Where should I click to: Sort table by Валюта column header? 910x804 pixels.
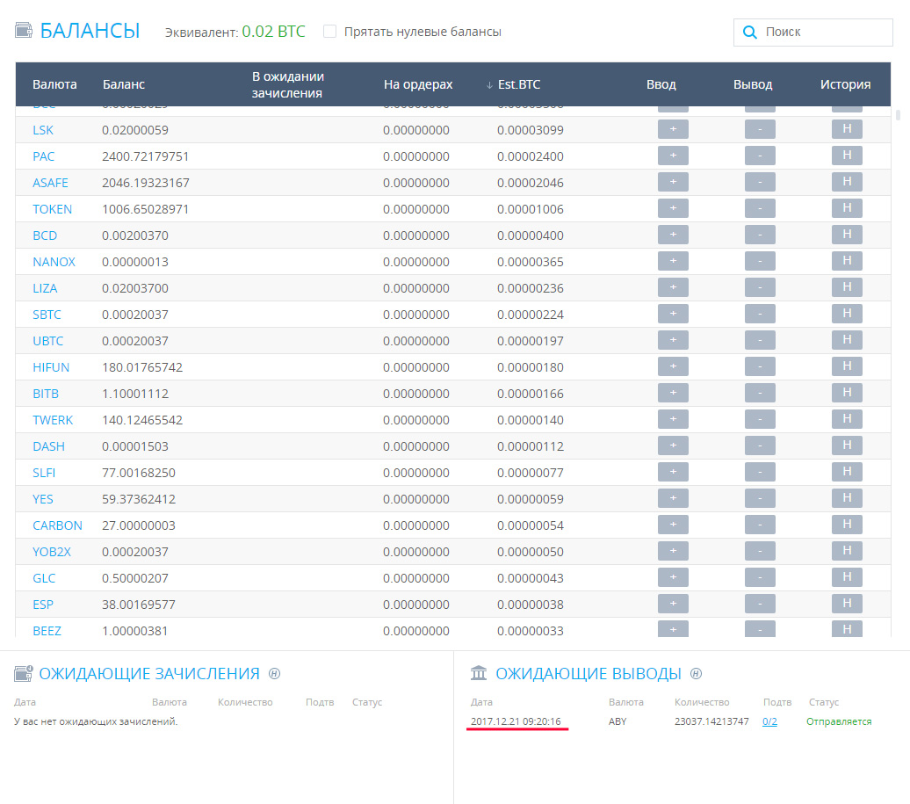pyautogui.click(x=54, y=85)
